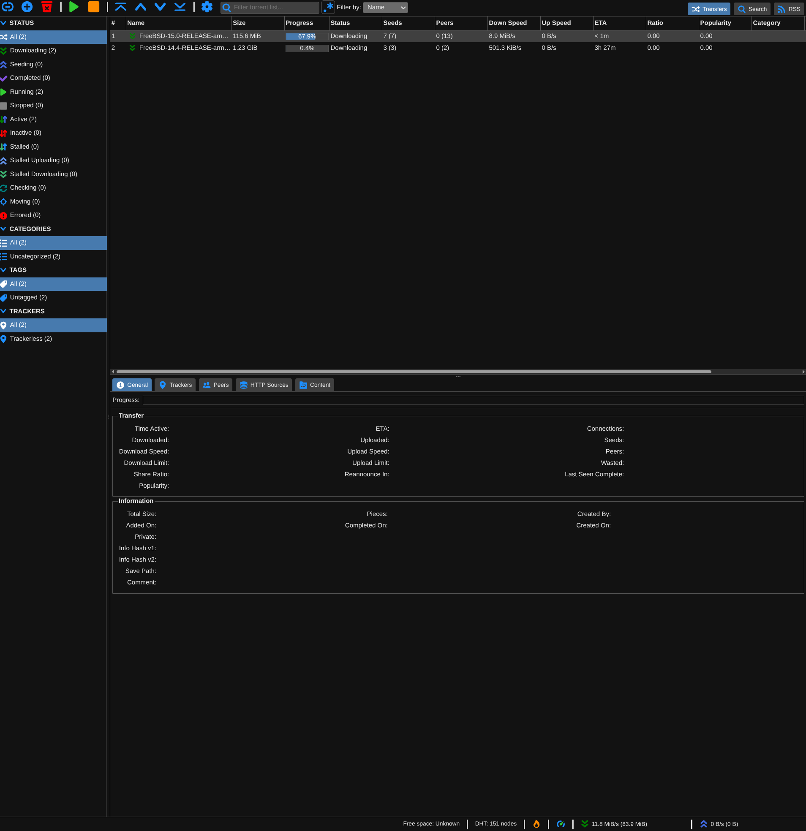The width and height of the screenshot is (806, 831).
Task: Switch to the Peers tab
Action: coord(215,385)
